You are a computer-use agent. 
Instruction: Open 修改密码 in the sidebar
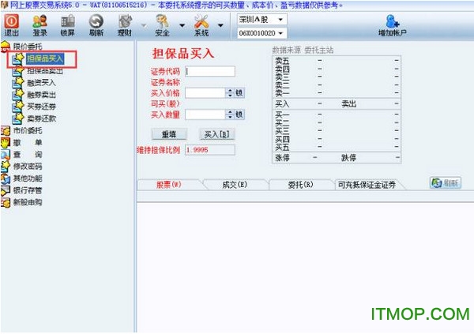pos(28,167)
